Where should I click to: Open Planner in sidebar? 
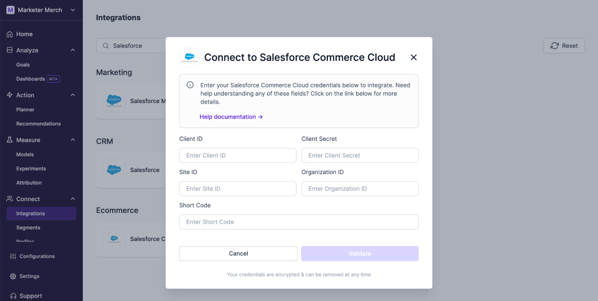[25, 110]
